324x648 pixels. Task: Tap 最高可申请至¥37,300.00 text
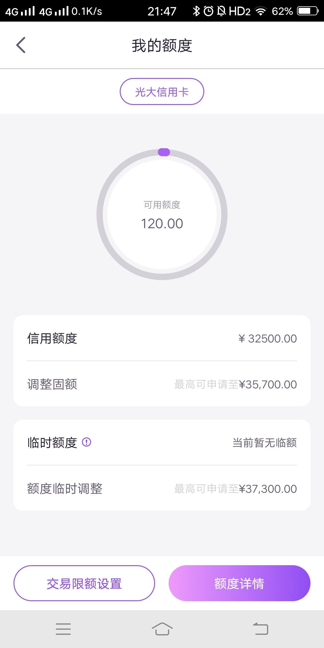tap(235, 489)
